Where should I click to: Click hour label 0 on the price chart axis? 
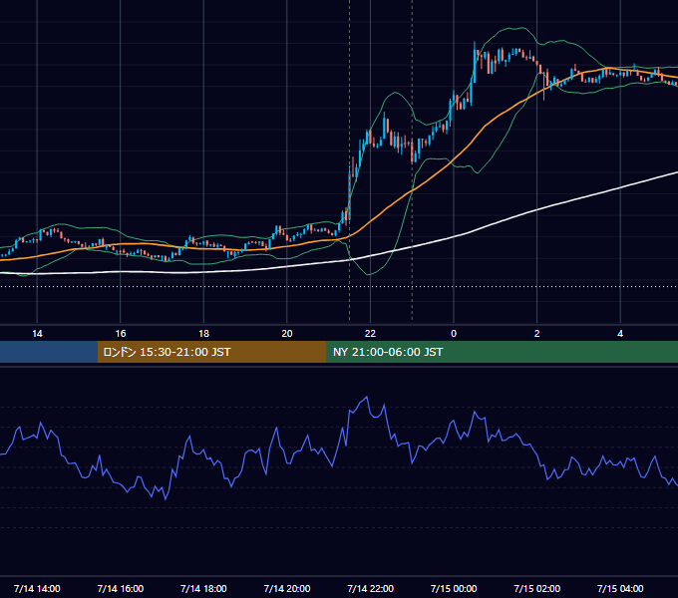(454, 334)
